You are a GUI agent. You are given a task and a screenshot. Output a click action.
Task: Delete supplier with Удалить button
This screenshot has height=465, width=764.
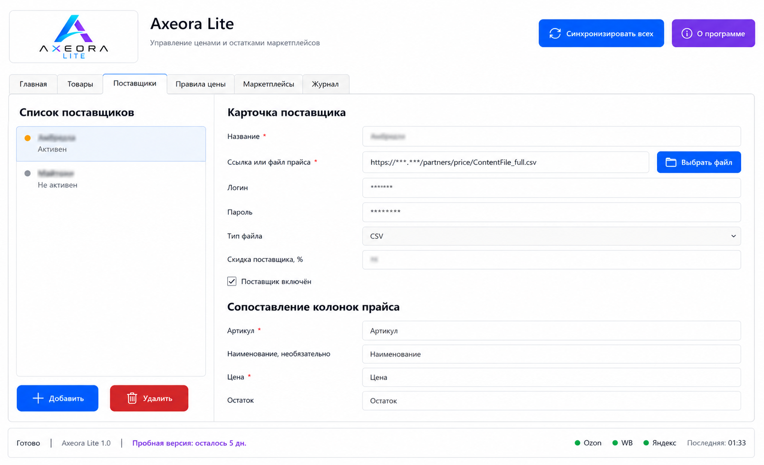pyautogui.click(x=149, y=398)
